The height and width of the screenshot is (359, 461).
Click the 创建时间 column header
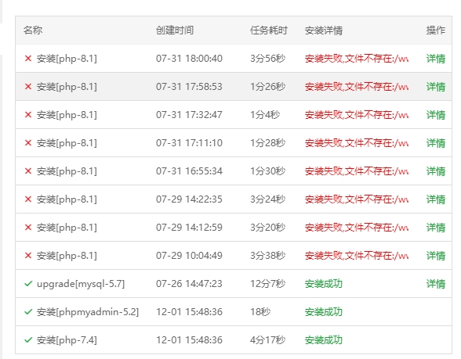click(175, 31)
